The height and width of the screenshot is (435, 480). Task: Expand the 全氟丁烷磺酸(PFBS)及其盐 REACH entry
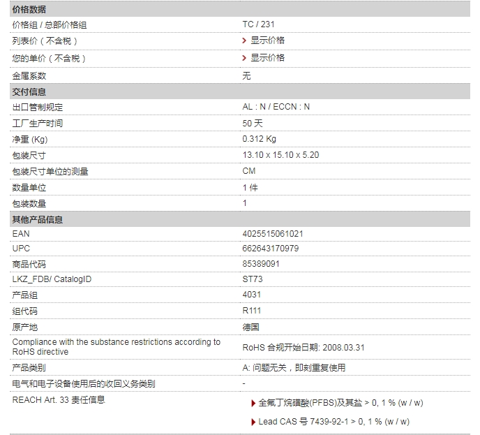340,404
